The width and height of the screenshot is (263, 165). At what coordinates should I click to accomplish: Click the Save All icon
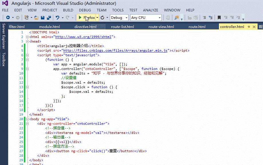click(x=49, y=18)
